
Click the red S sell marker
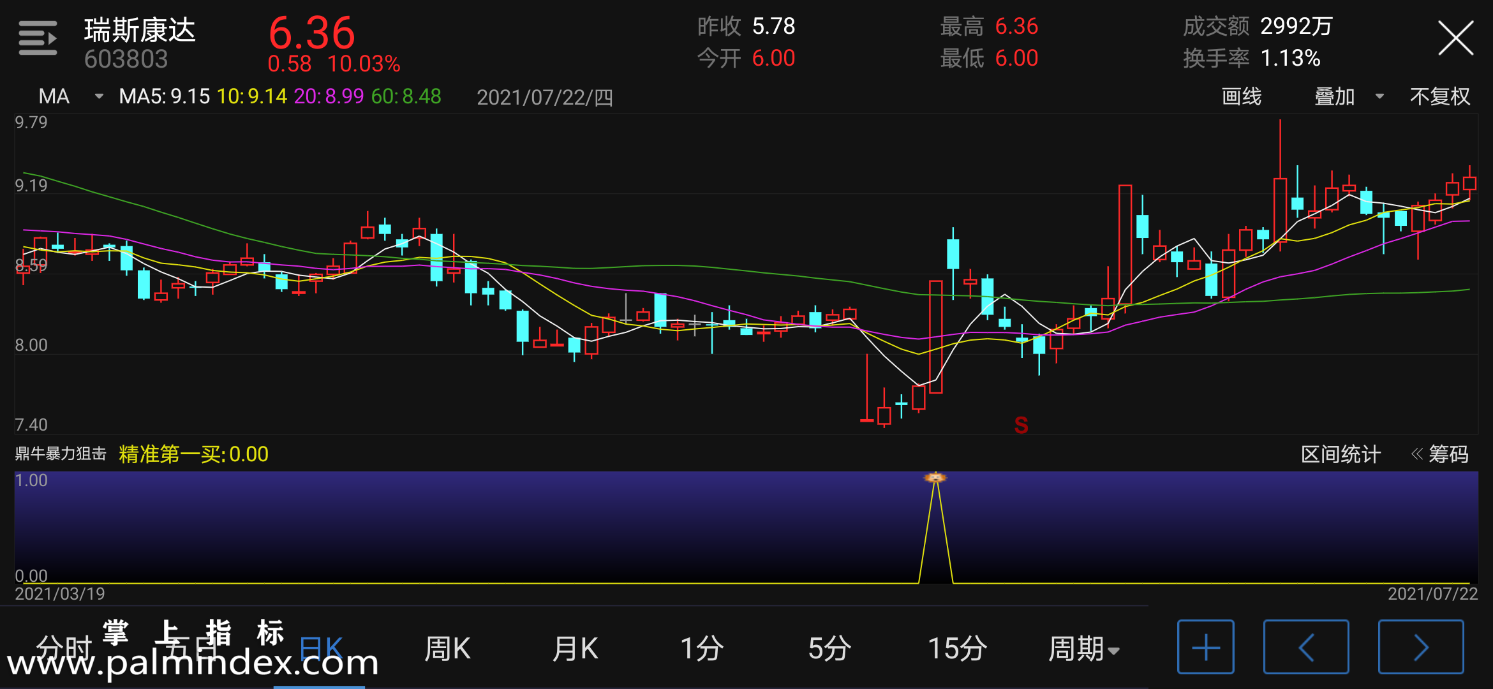click(x=1021, y=425)
